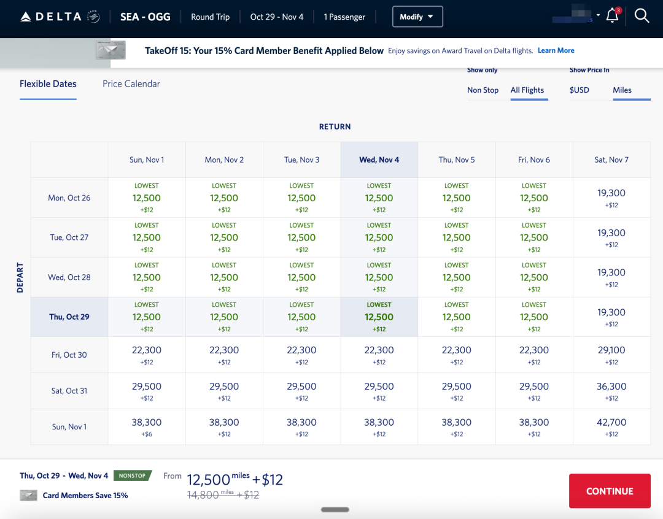Expand the Modify dropdown
The image size is (663, 519).
417,17
